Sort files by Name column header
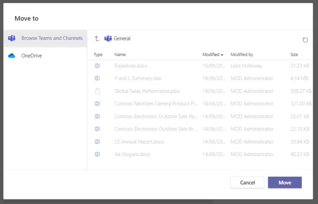The image size is (318, 204). (120, 55)
